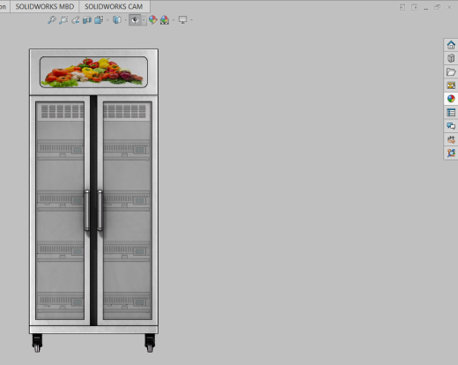Open the Custom Properties task pane tab
The image size is (458, 365).
coord(451,112)
